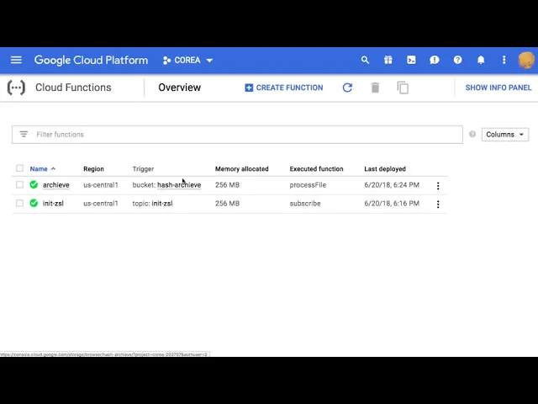Open the Columns dropdown
This screenshot has height=404, width=538.
[505, 135]
